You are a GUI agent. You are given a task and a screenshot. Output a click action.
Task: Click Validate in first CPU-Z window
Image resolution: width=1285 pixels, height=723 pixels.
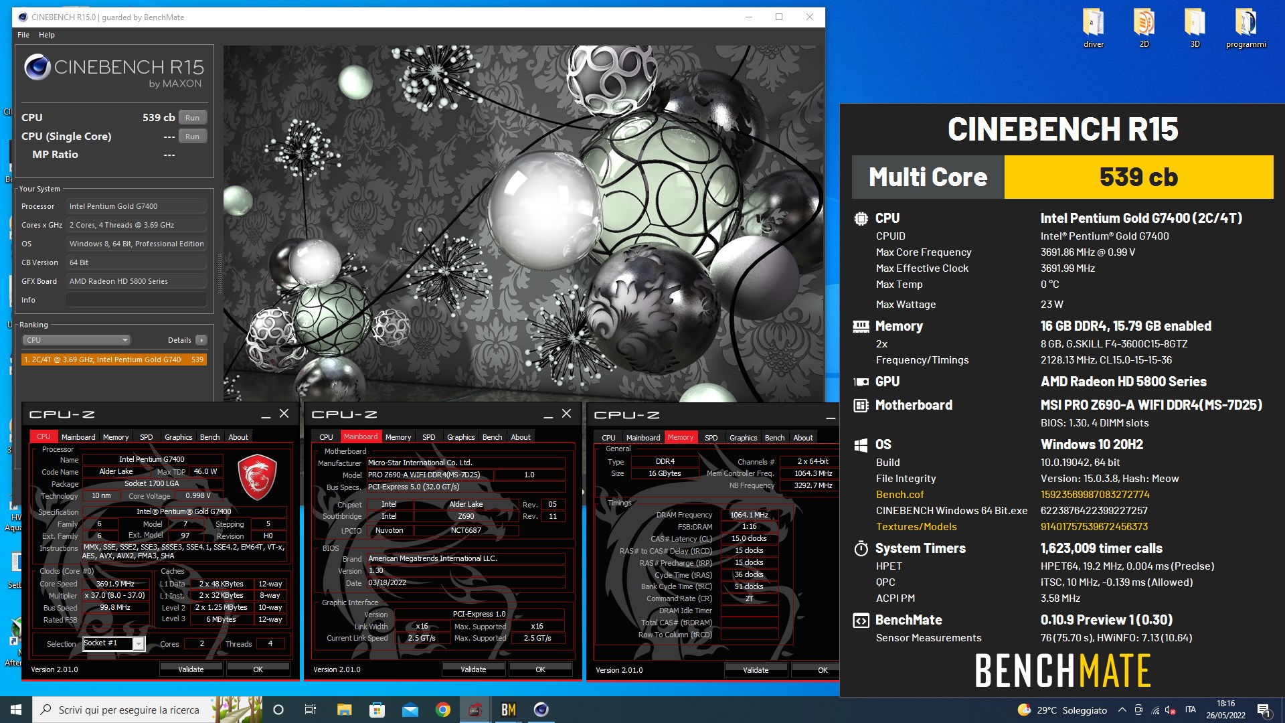tap(191, 669)
